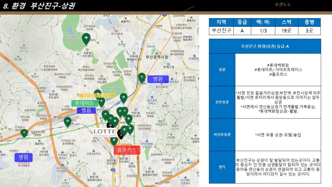Select the 3곳 table cell
Screen dimensions: 332x187
(x=309, y=31)
